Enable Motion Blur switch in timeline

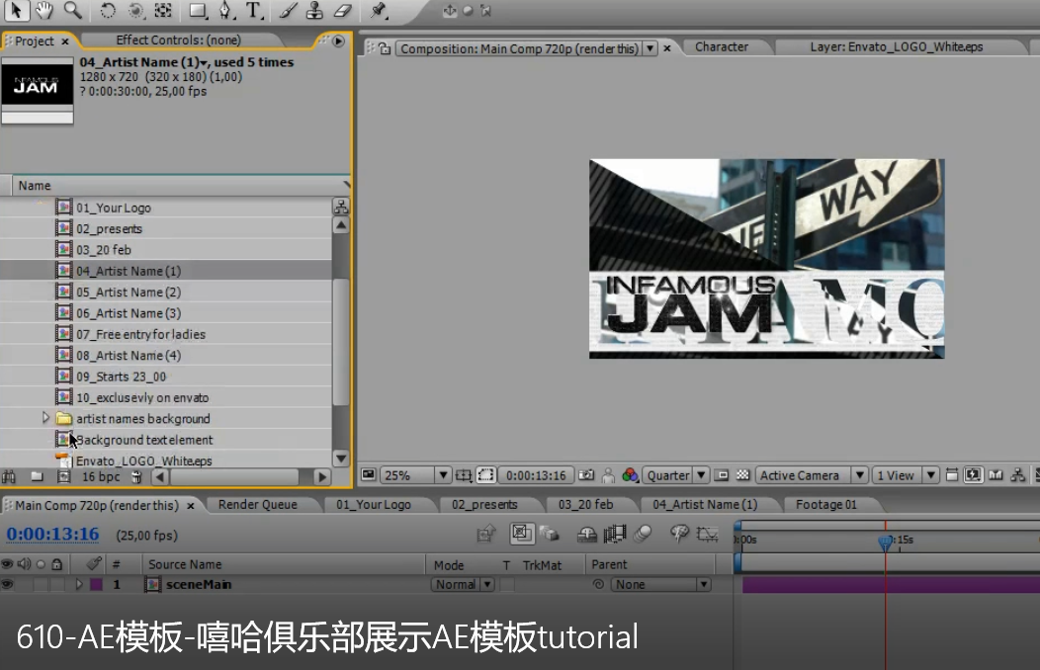(x=643, y=534)
